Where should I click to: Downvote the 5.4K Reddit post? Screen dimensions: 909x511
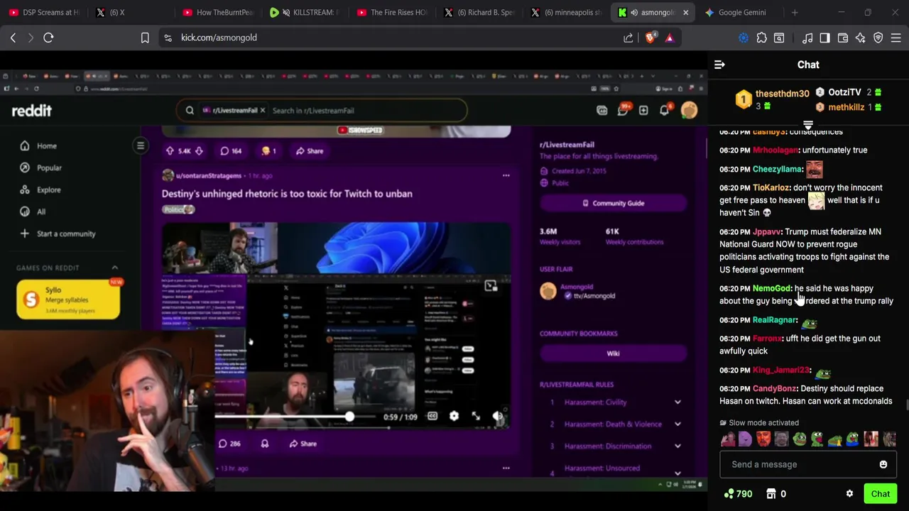pos(199,150)
